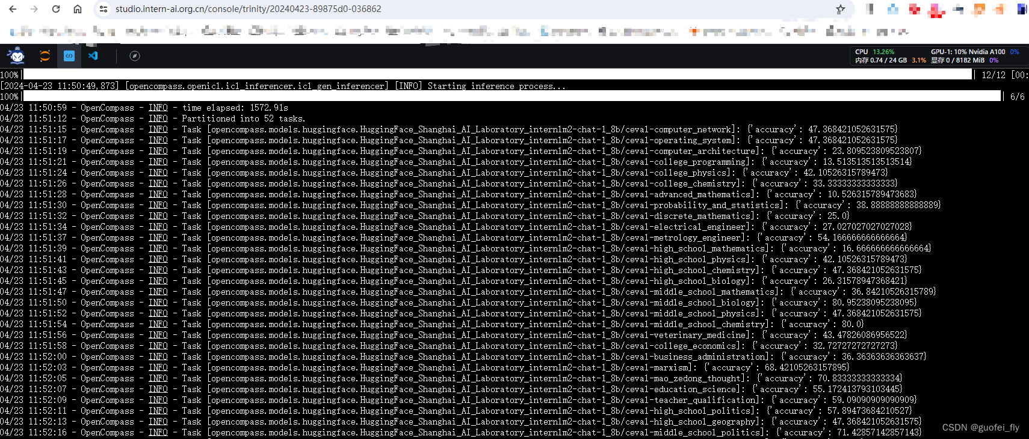Select the highlighted blue terminal icon
Viewport: 1029px width, 439px height.
(x=69, y=56)
